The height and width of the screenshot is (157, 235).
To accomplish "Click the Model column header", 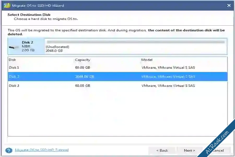I will click(147, 60).
